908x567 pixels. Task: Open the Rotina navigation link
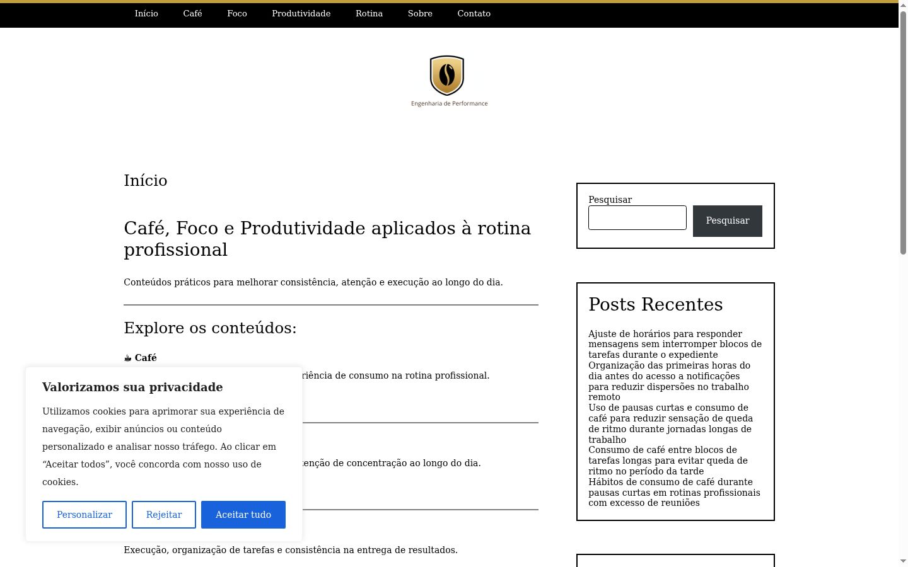point(369,13)
